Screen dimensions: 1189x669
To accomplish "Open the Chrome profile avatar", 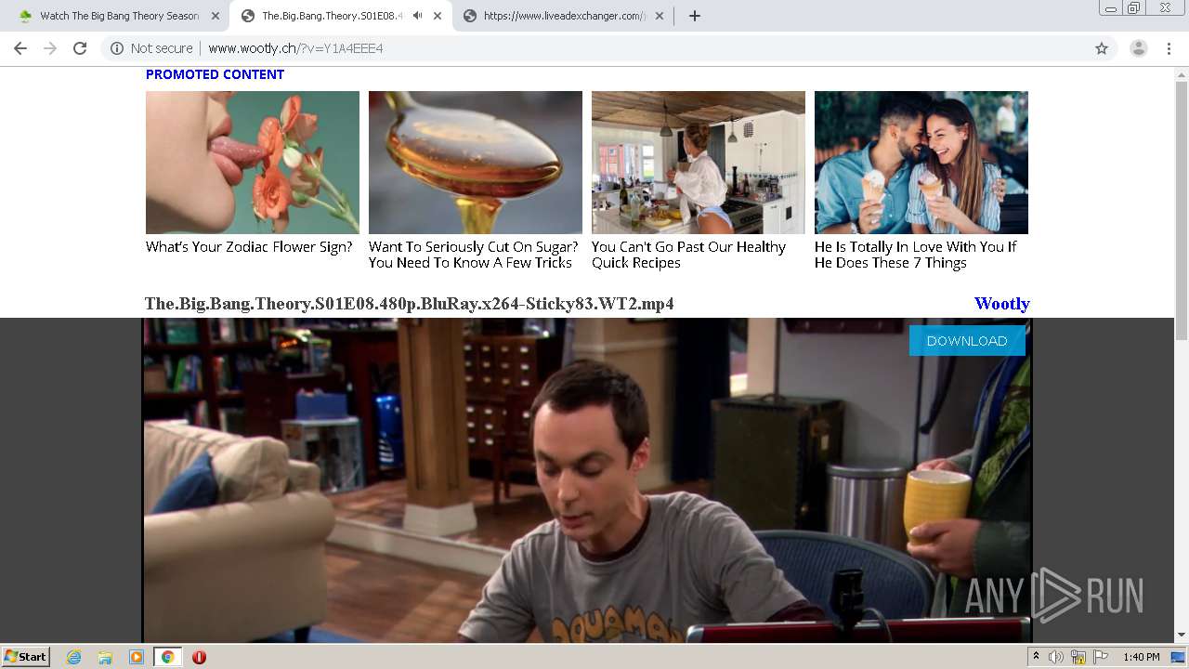I will pos(1138,48).
